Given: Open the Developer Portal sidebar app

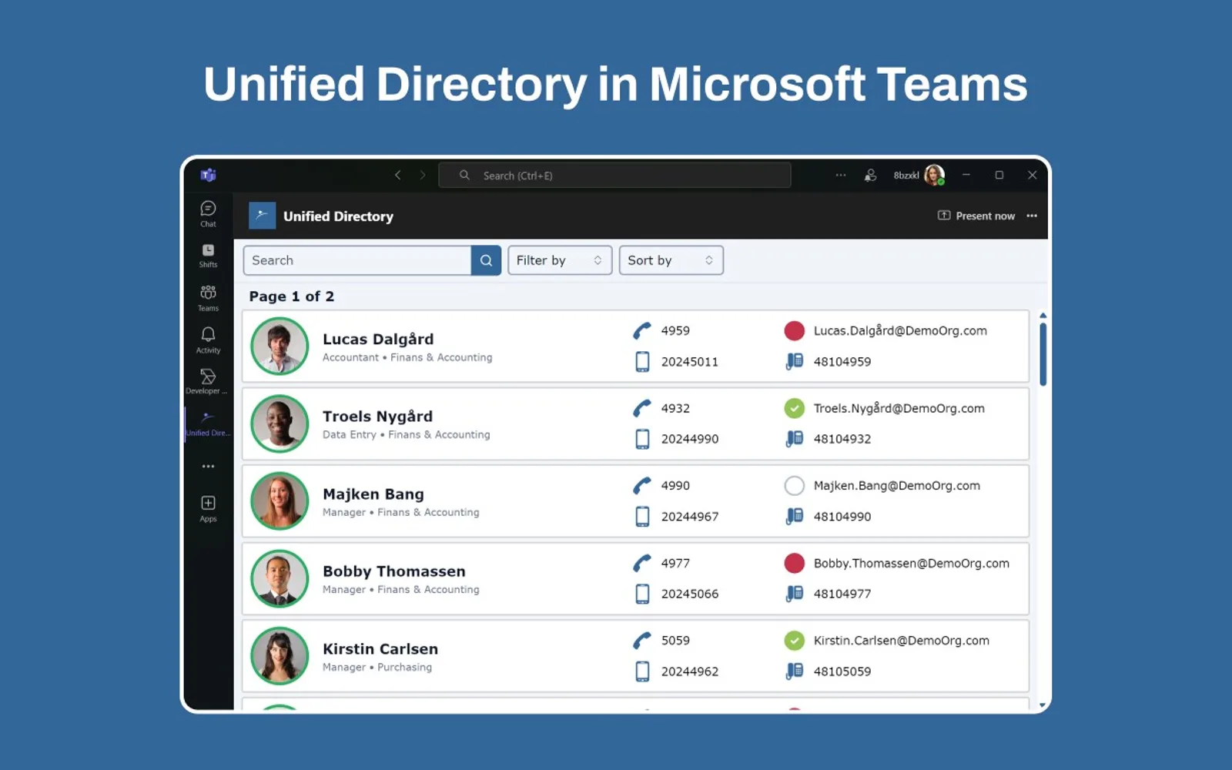Looking at the screenshot, I should (x=206, y=381).
